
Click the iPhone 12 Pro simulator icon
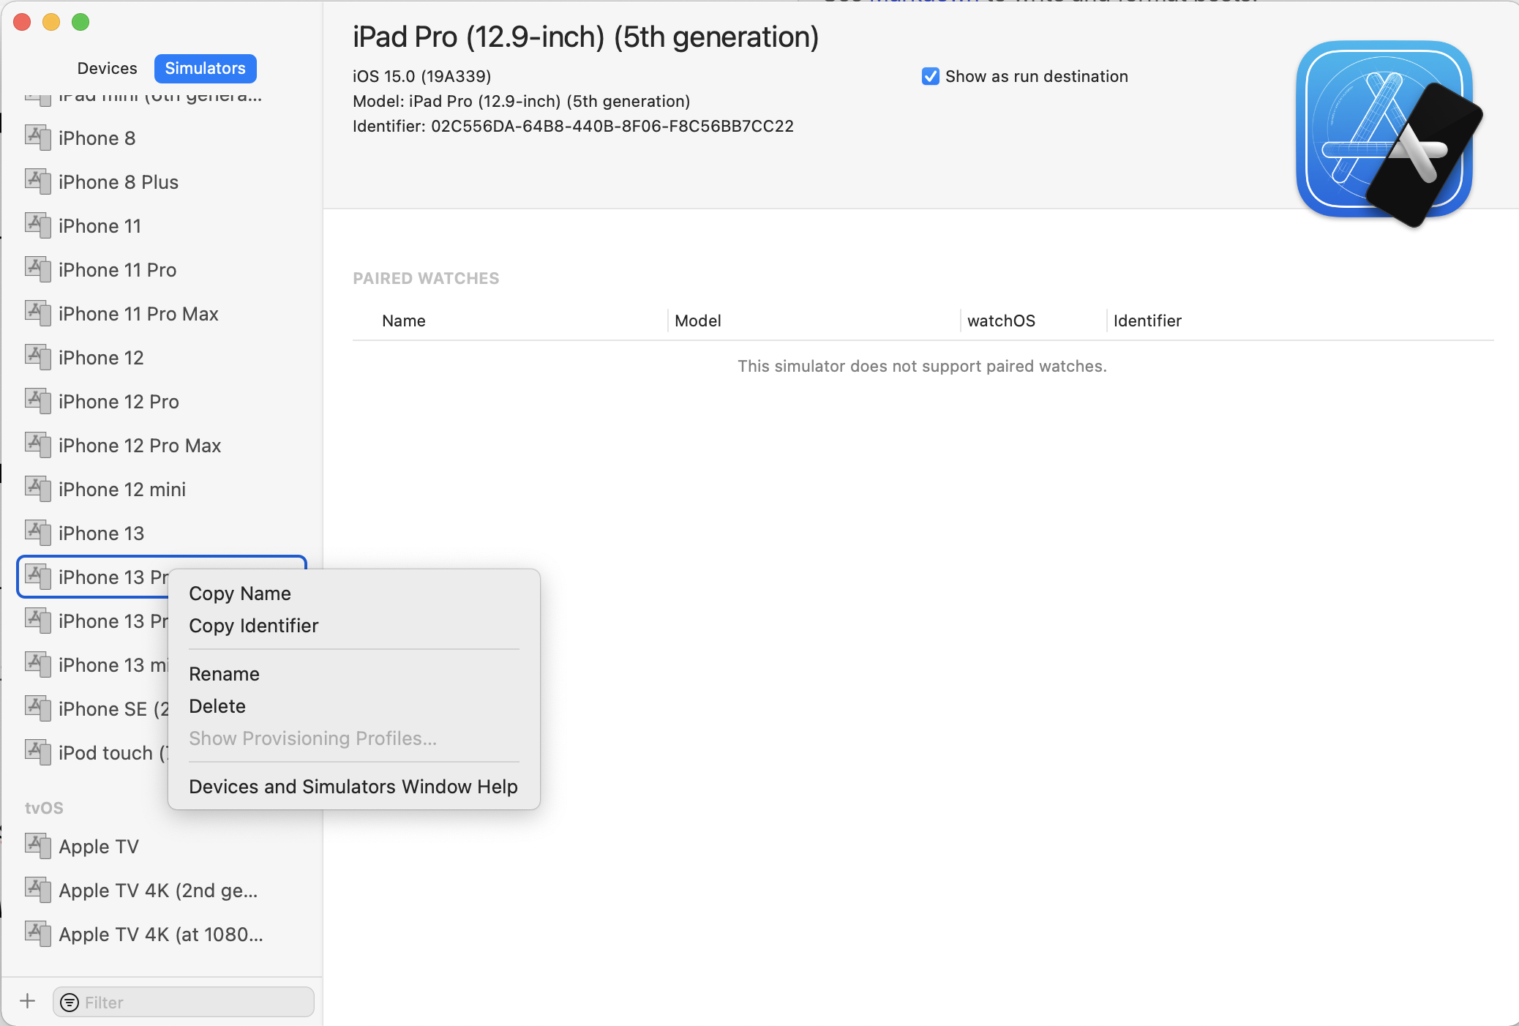click(x=38, y=401)
